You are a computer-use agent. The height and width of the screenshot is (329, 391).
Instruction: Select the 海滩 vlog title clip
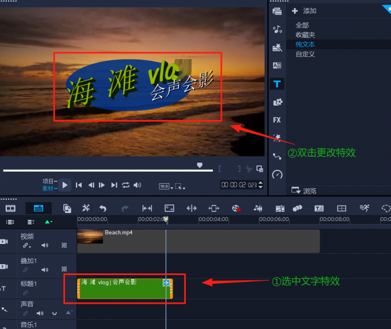[125, 289]
